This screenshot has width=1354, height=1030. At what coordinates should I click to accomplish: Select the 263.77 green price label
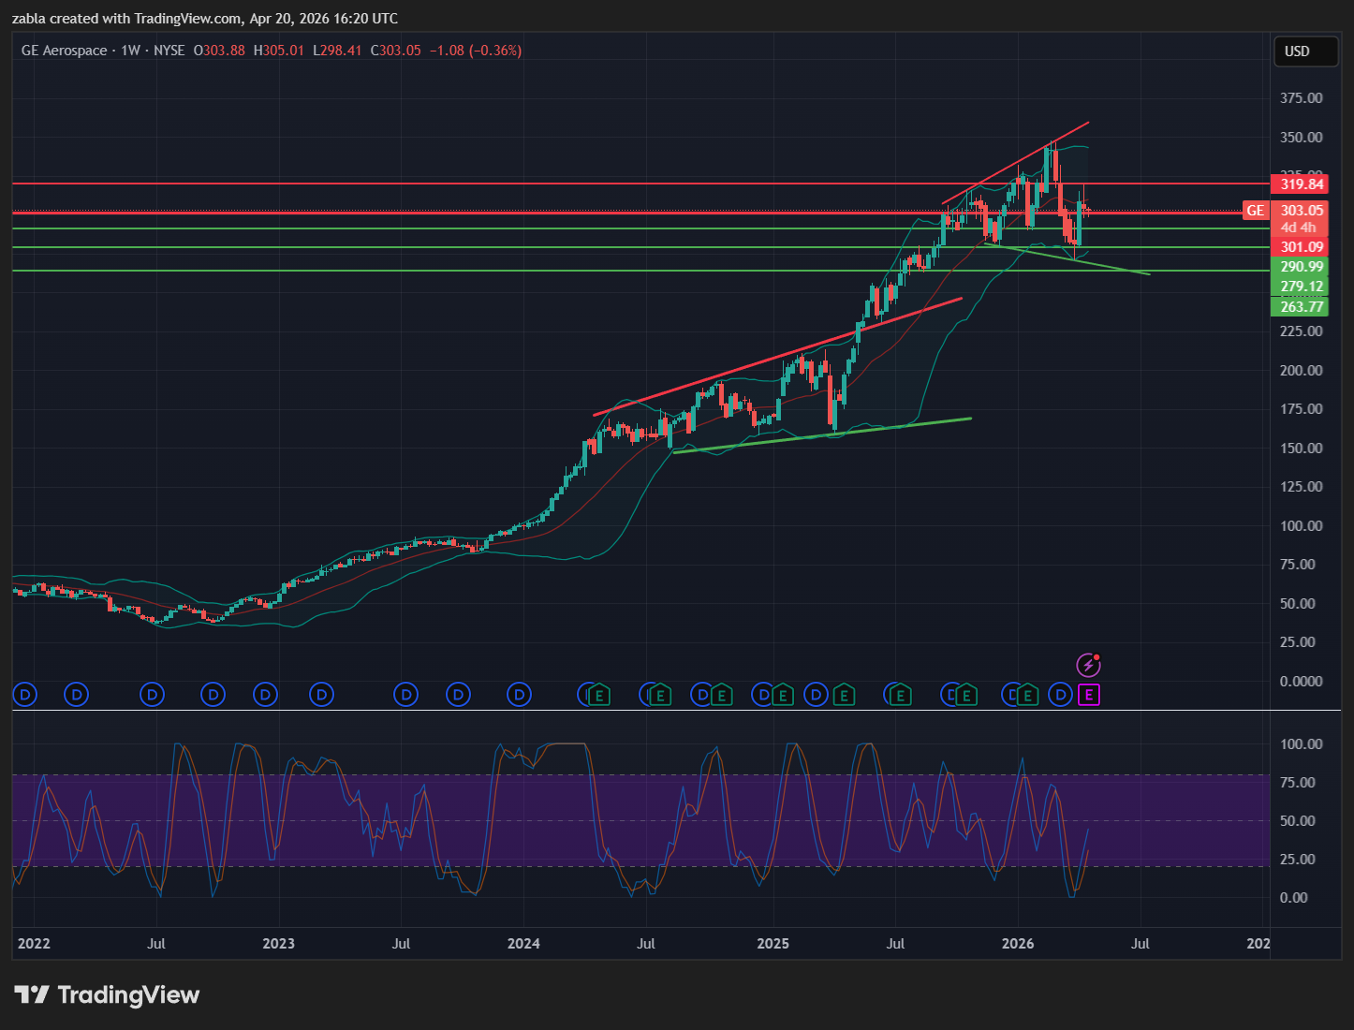[1302, 307]
